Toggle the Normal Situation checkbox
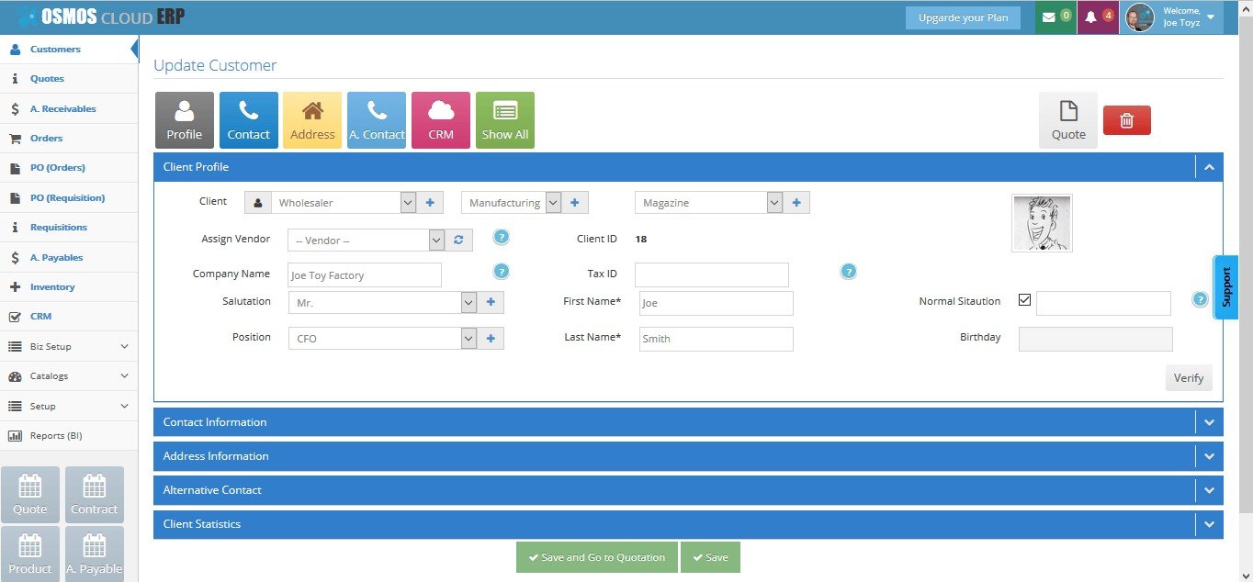The width and height of the screenshot is (1253, 582). 1025,300
